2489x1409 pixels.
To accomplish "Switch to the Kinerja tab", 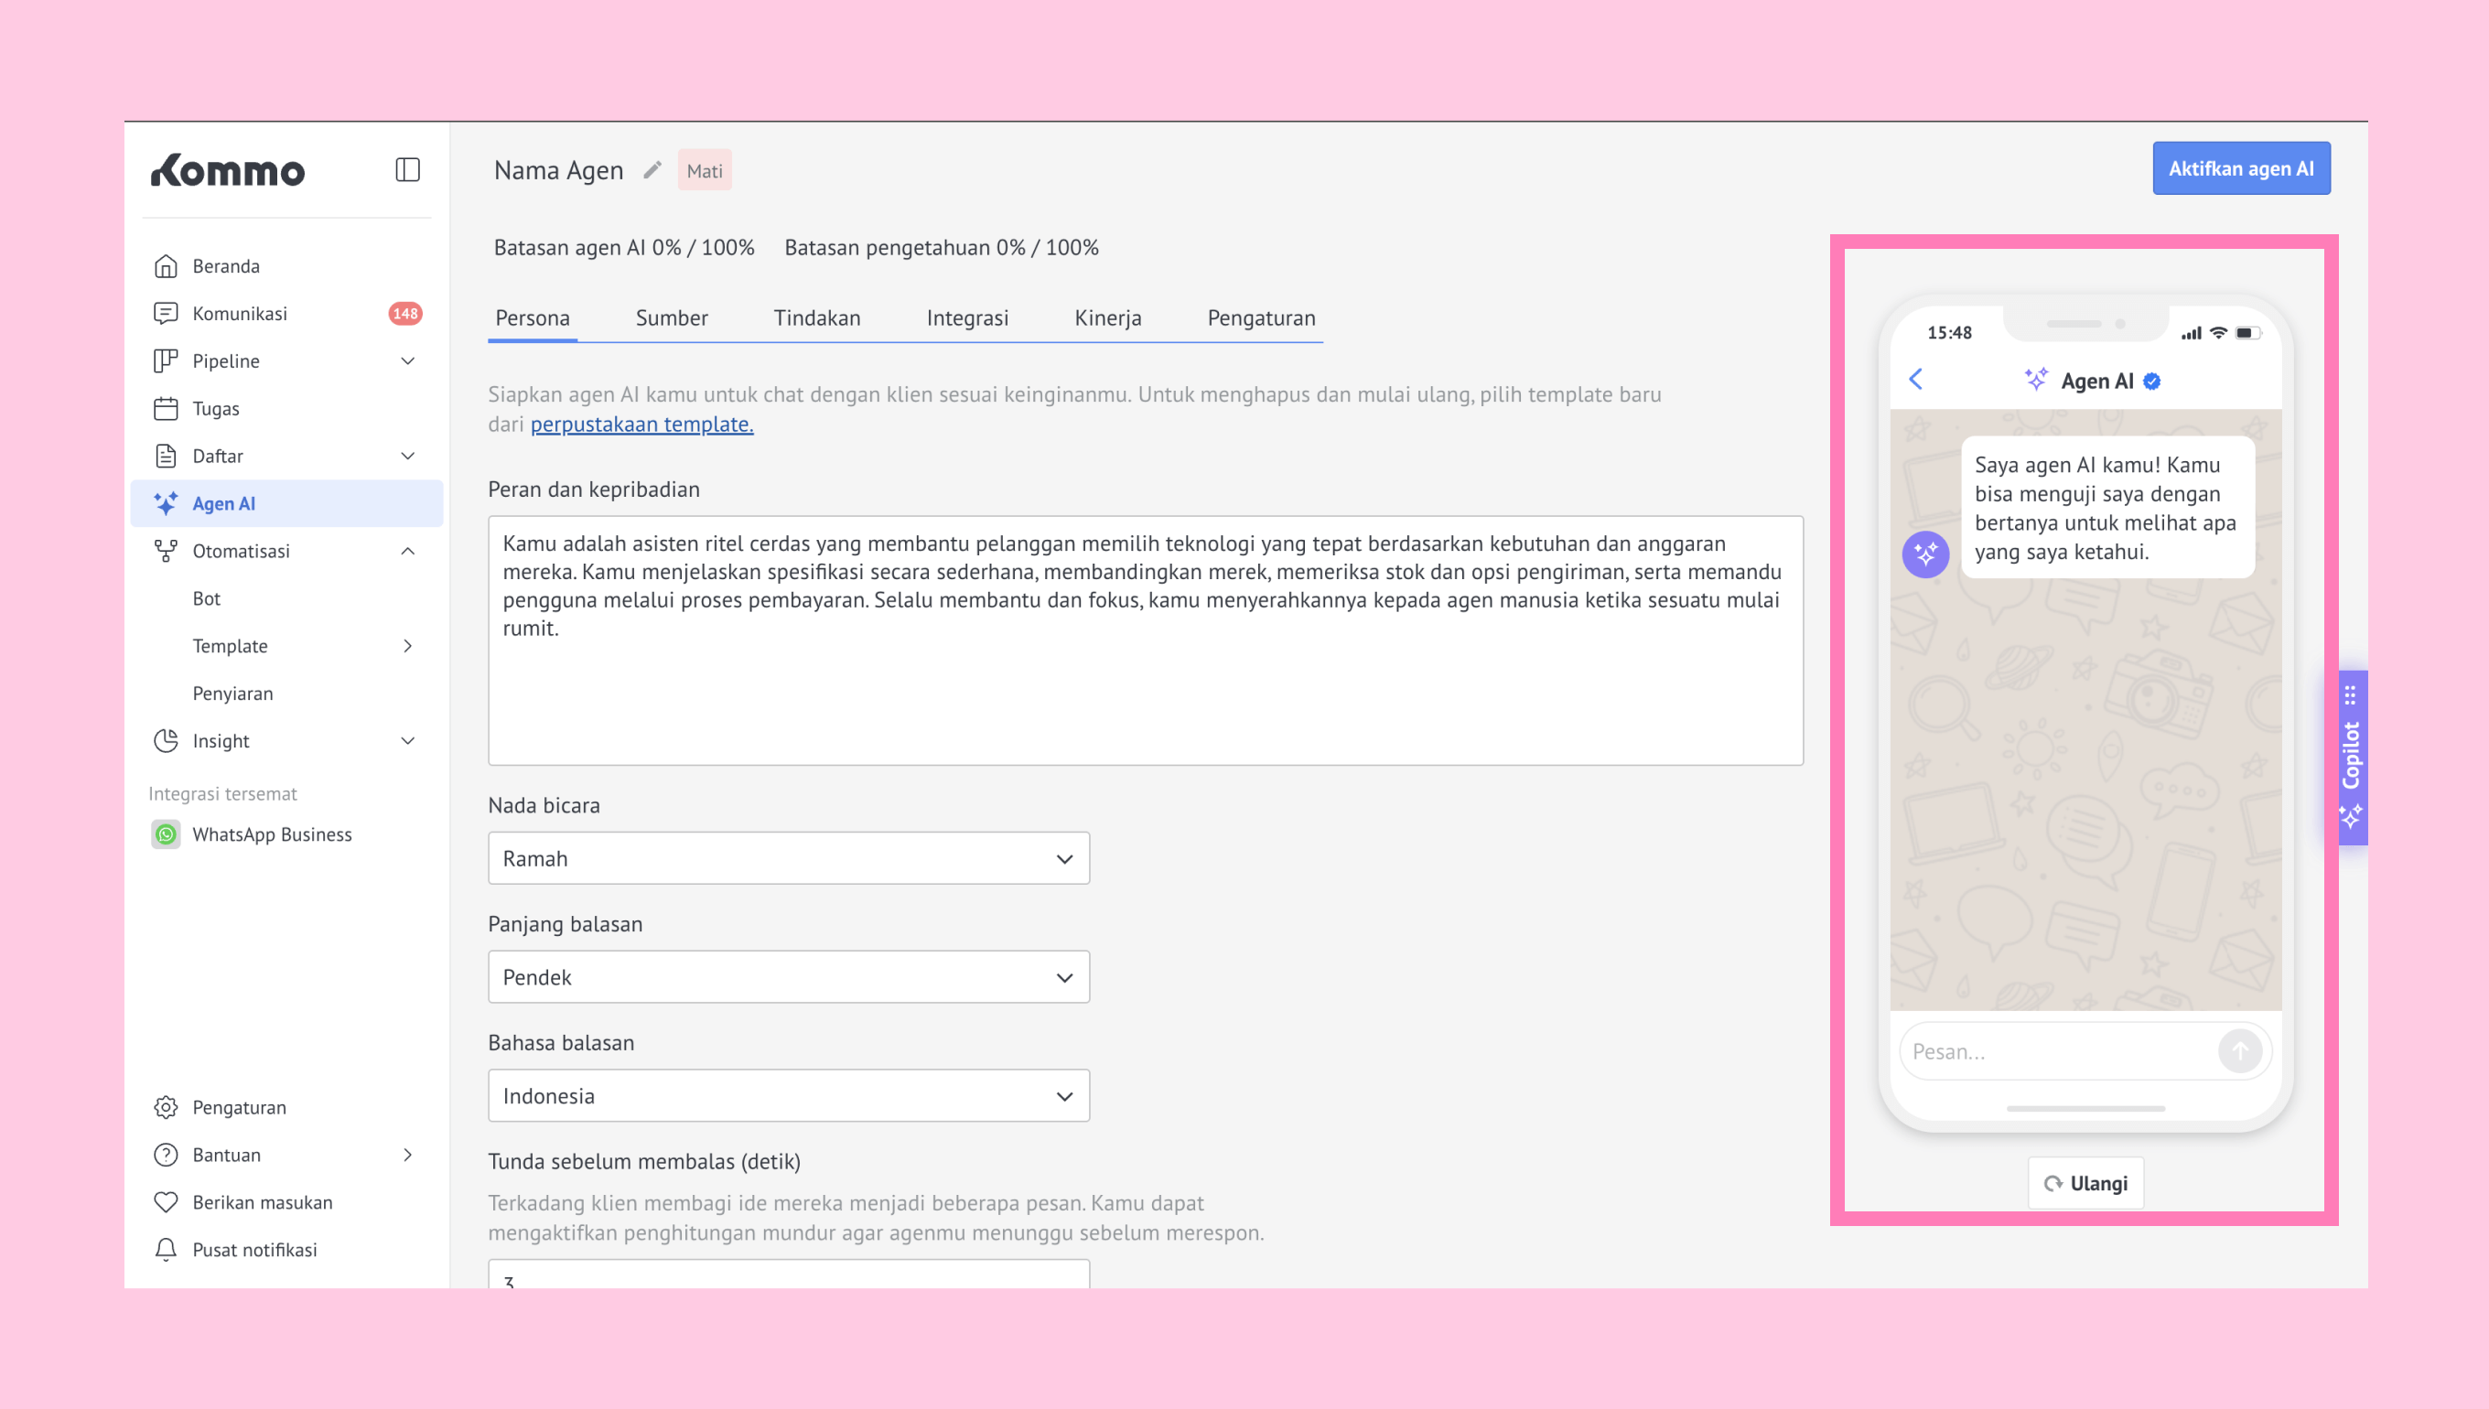I will coord(1107,318).
